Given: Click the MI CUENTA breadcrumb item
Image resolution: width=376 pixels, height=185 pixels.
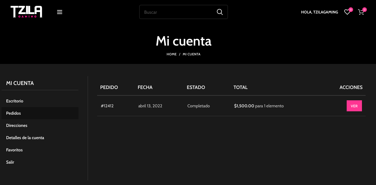Looking at the screenshot, I should [x=192, y=54].
